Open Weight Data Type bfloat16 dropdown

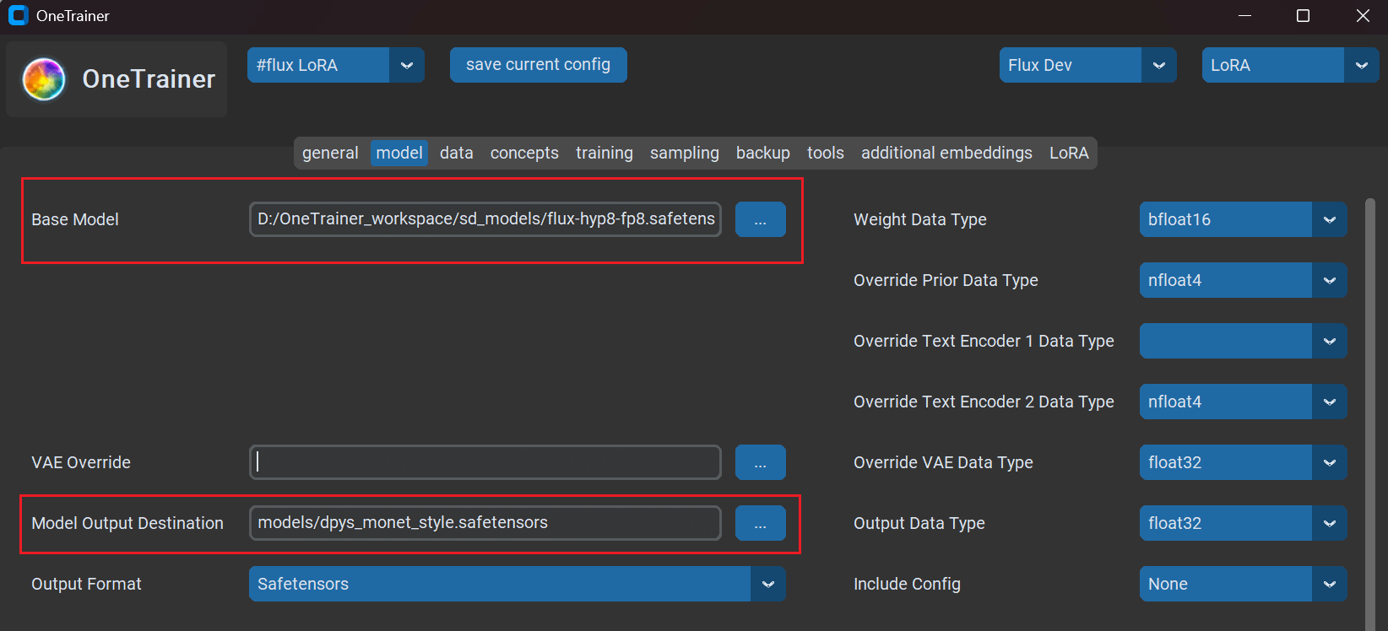pyautogui.click(x=1243, y=219)
